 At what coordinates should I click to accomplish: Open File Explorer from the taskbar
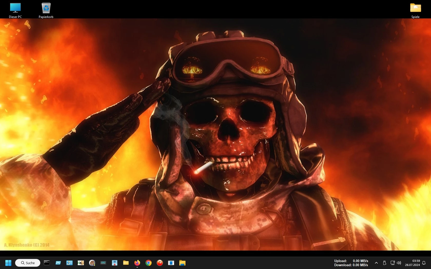pyautogui.click(x=182, y=263)
